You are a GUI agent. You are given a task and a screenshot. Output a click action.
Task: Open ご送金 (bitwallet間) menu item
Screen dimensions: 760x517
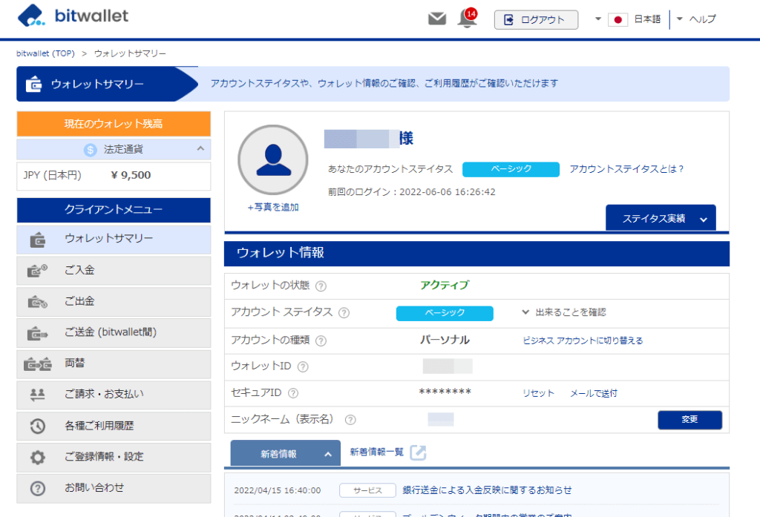click(x=114, y=332)
